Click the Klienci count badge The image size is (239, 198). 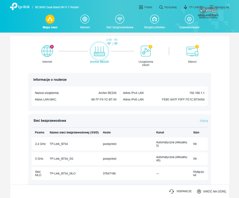[x=197, y=47]
